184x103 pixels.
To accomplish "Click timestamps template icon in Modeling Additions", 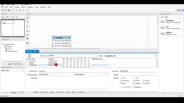I will tap(162, 21).
